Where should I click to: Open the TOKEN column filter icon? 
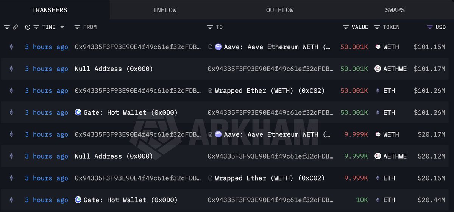tap(377, 27)
